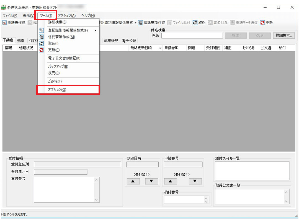Click the 申請番号 sort down arrow
Image resolution: width=299 pixels, height=219 pixels.
[x=195, y=181]
